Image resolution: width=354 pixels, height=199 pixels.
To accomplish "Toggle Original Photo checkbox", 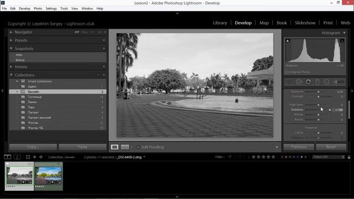I will (287, 72).
